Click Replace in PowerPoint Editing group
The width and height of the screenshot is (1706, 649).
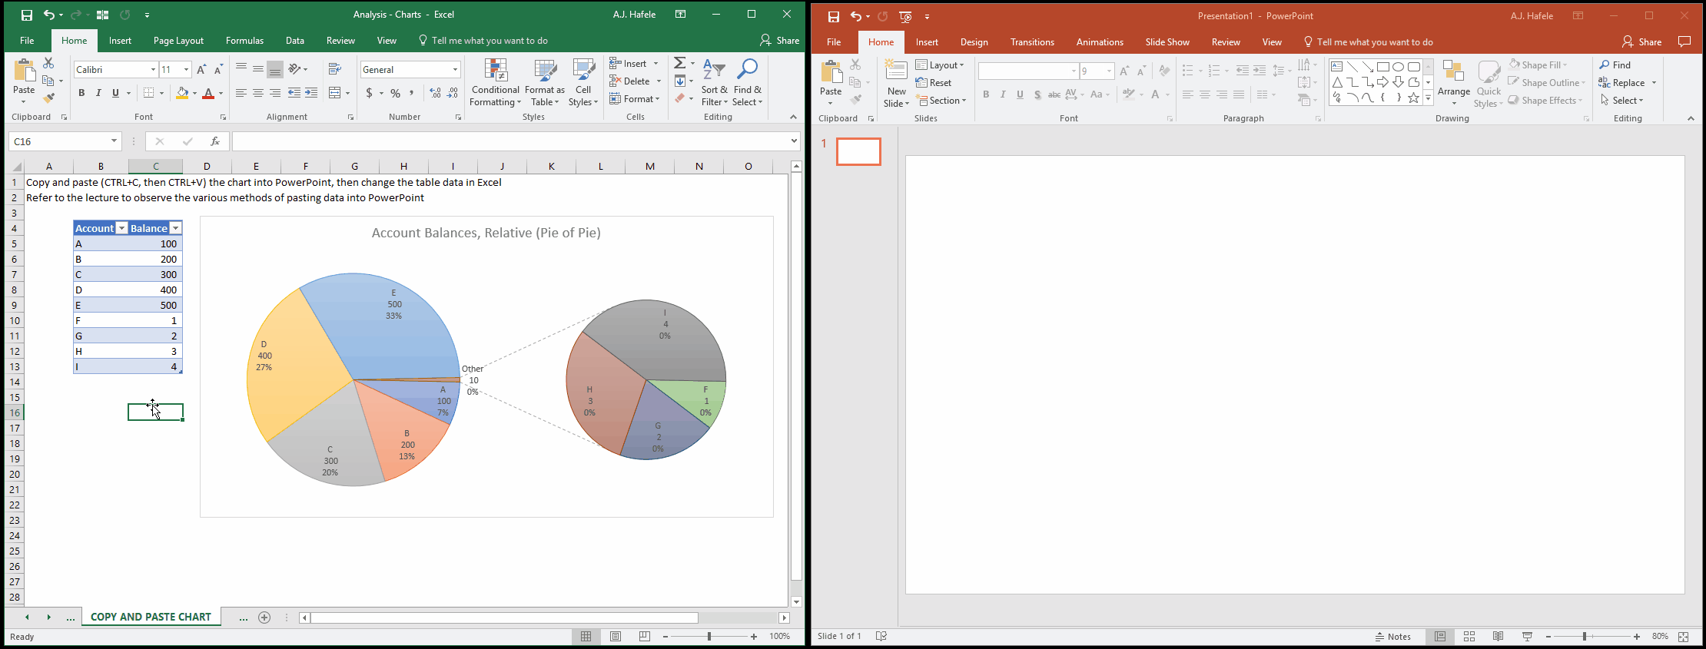point(1622,83)
